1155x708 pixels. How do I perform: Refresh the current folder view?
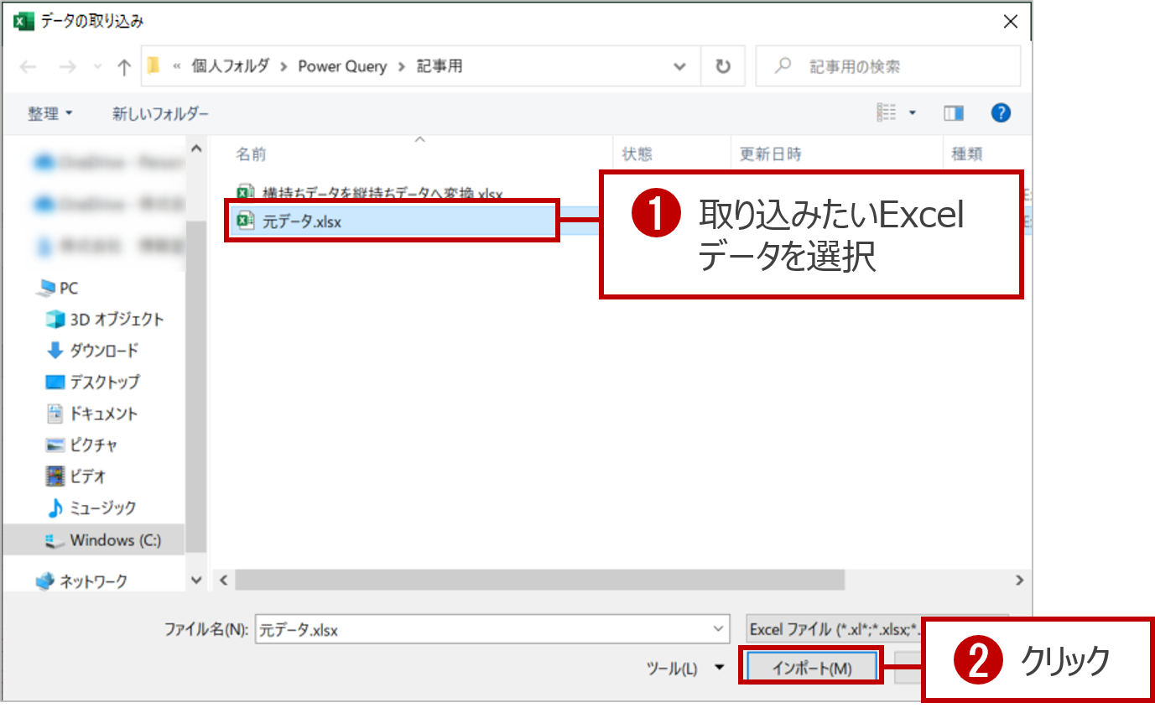click(x=721, y=65)
